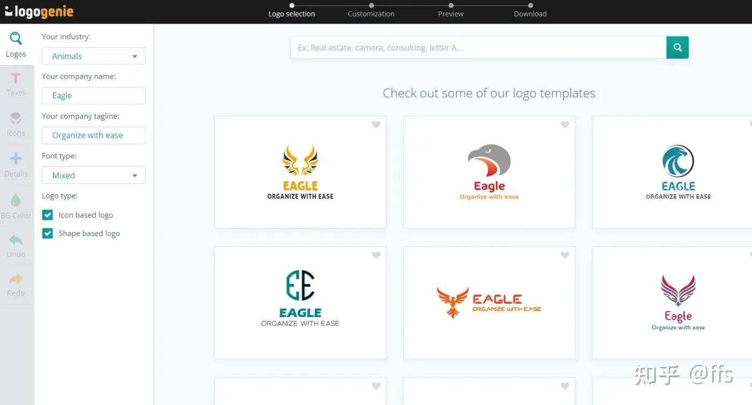
Task: Open the Logos sidebar panel
Action: coord(16,45)
